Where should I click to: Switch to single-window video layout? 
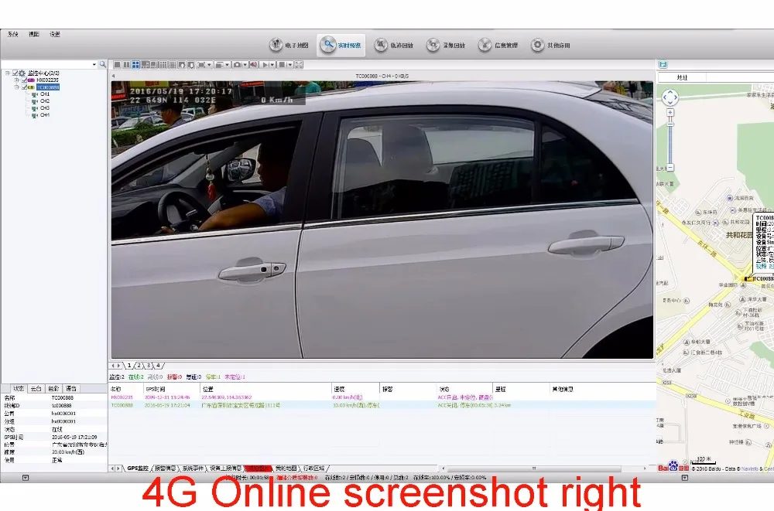118,65
